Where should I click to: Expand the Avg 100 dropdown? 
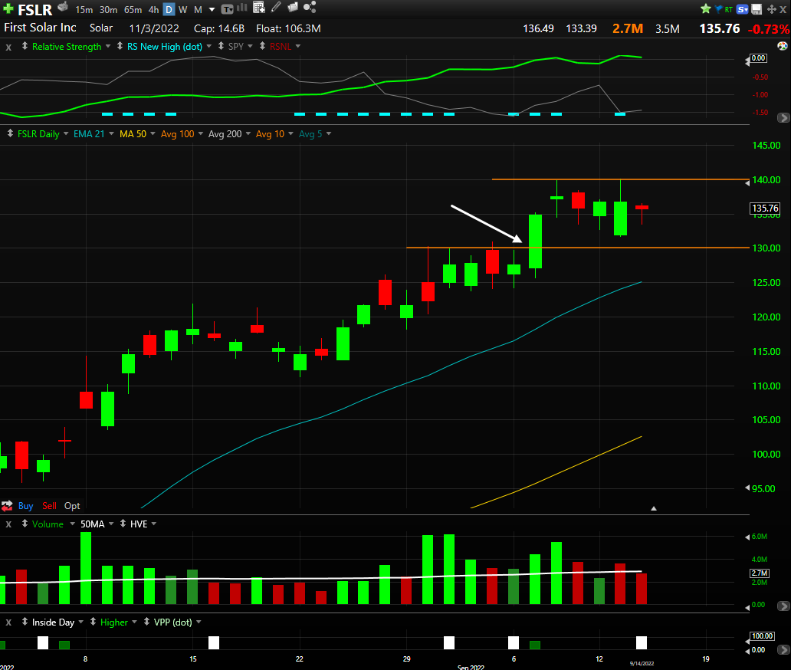[201, 133]
